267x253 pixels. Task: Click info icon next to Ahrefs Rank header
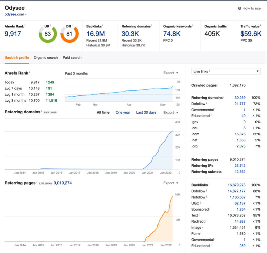coord(25,25)
